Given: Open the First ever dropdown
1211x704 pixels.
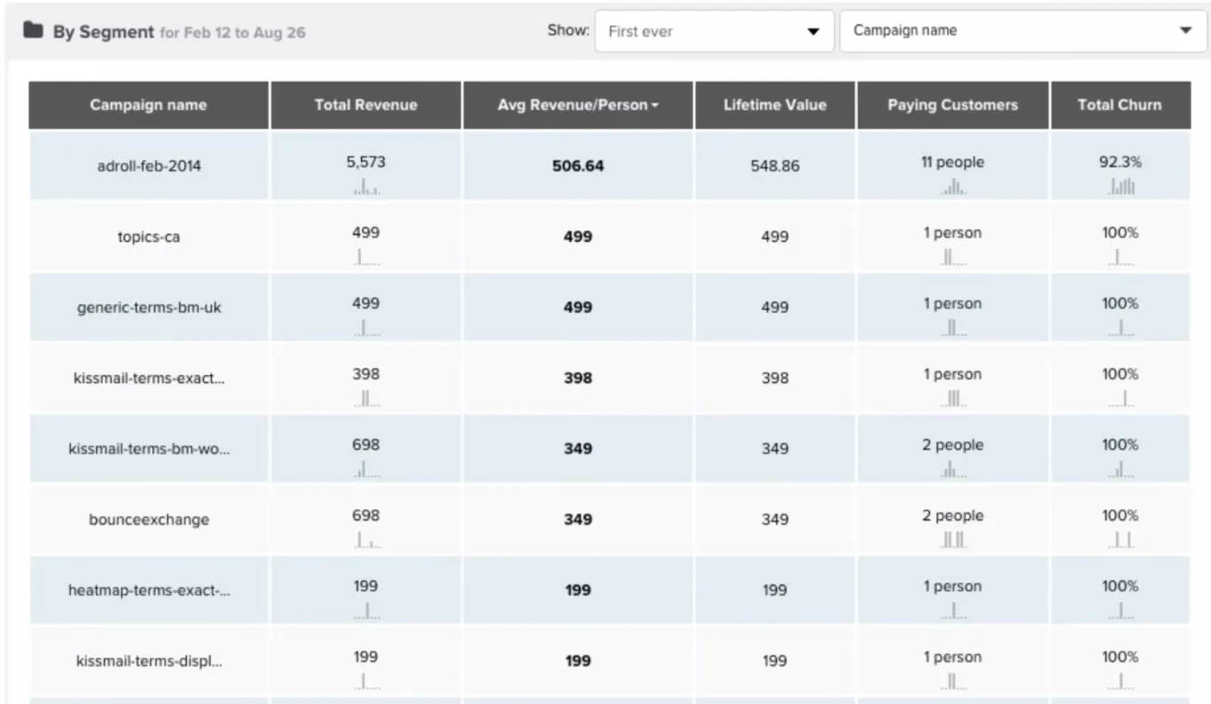Looking at the screenshot, I should 714,31.
